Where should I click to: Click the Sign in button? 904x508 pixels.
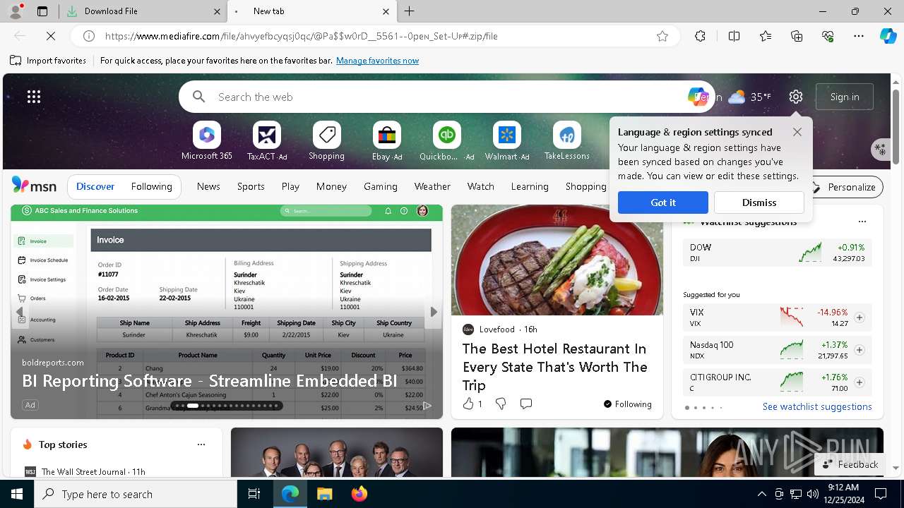[x=845, y=97]
